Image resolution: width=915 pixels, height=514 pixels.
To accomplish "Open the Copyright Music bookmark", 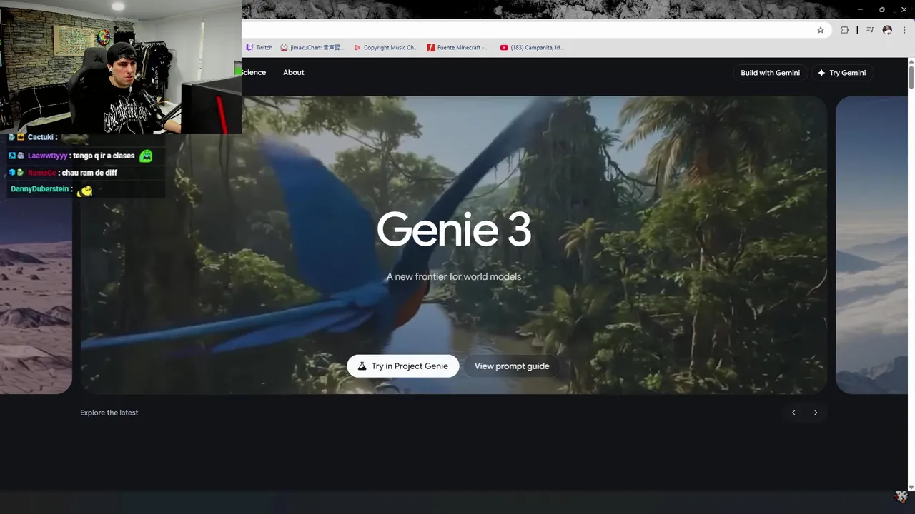I will pos(385,48).
